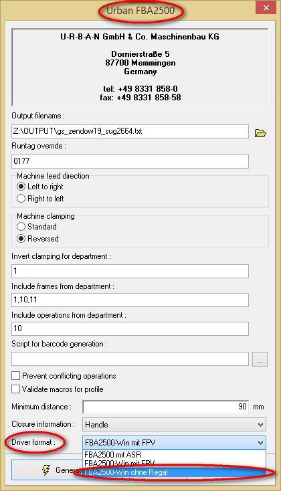This screenshot has width=281, height=491.
Task: Click the Script for barcode generation field
Action: (x=130, y=359)
